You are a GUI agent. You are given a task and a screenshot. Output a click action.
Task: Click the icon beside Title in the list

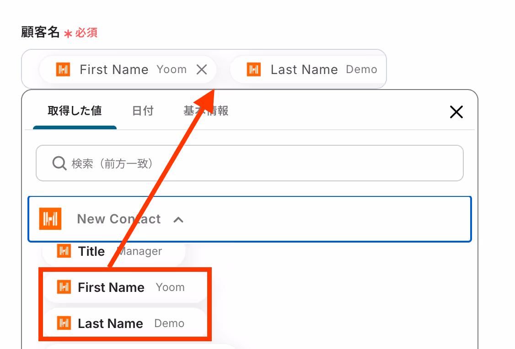[x=64, y=251]
